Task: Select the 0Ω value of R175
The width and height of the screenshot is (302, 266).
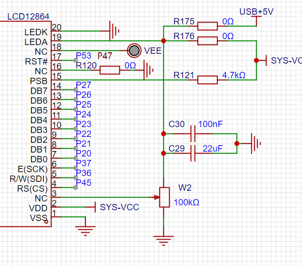Action: click(228, 22)
